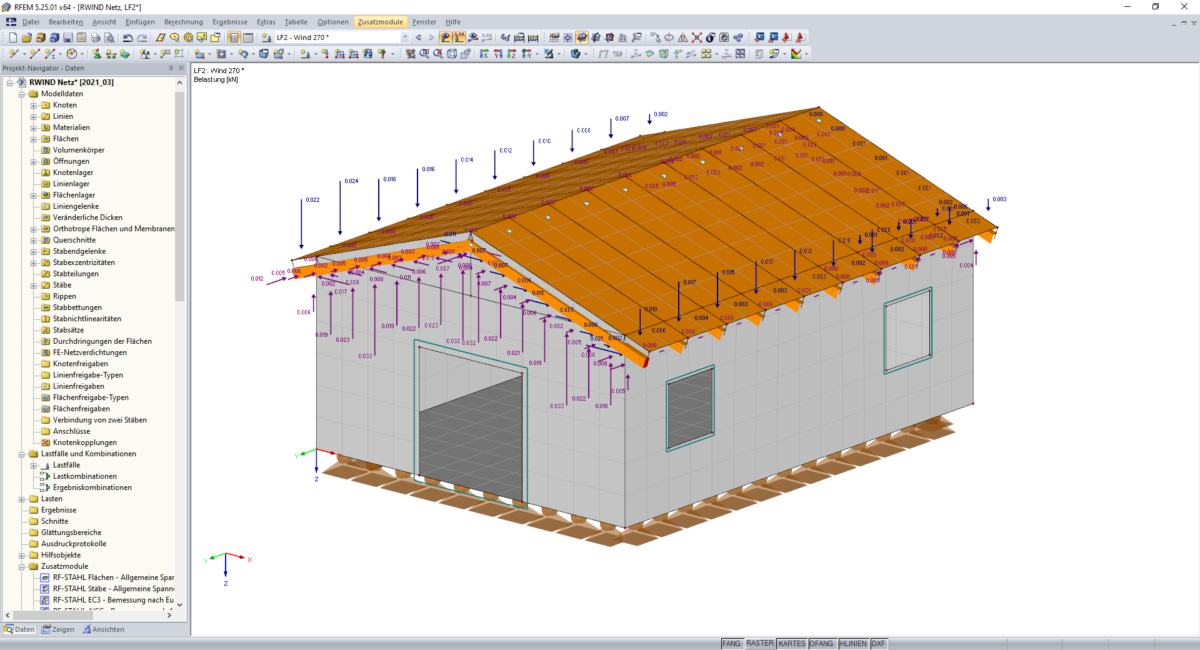The image size is (1200, 650).
Task: Open the load case dropdown showing LF2
Action: (x=404, y=37)
